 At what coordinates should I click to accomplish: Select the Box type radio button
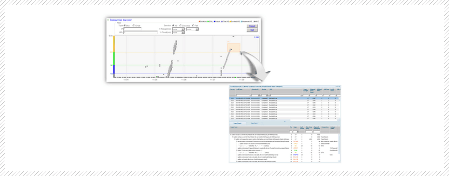point(125,25)
